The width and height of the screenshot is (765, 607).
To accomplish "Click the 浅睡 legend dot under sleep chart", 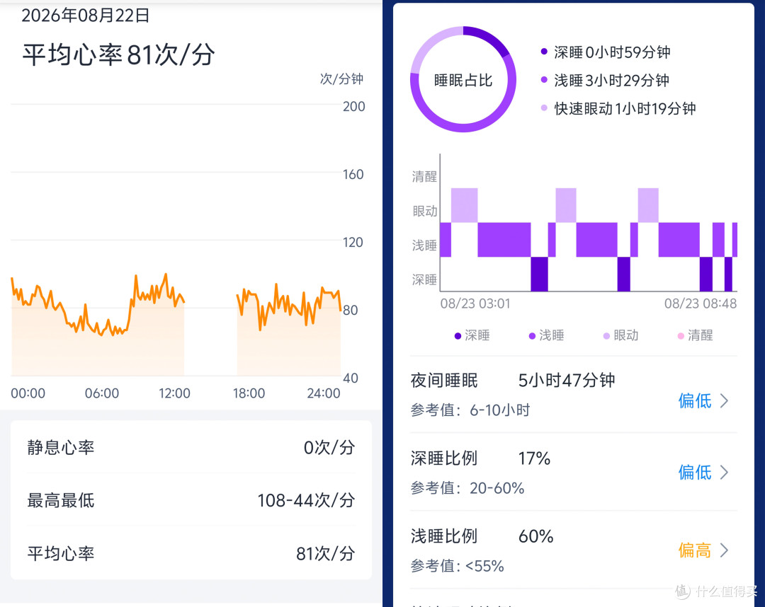I will coord(532,335).
